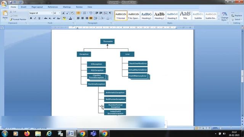Open the Windows Start menu
Image resolution: width=244 pixels, height=137 pixels.
coord(5,134)
